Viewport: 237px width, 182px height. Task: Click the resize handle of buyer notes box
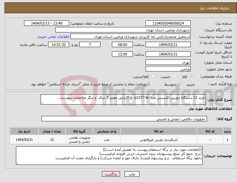pos(17,163)
